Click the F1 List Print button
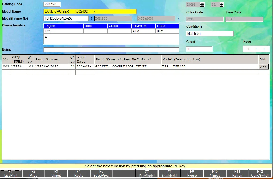The width and height of the screenshot is (273, 179). 11,173
